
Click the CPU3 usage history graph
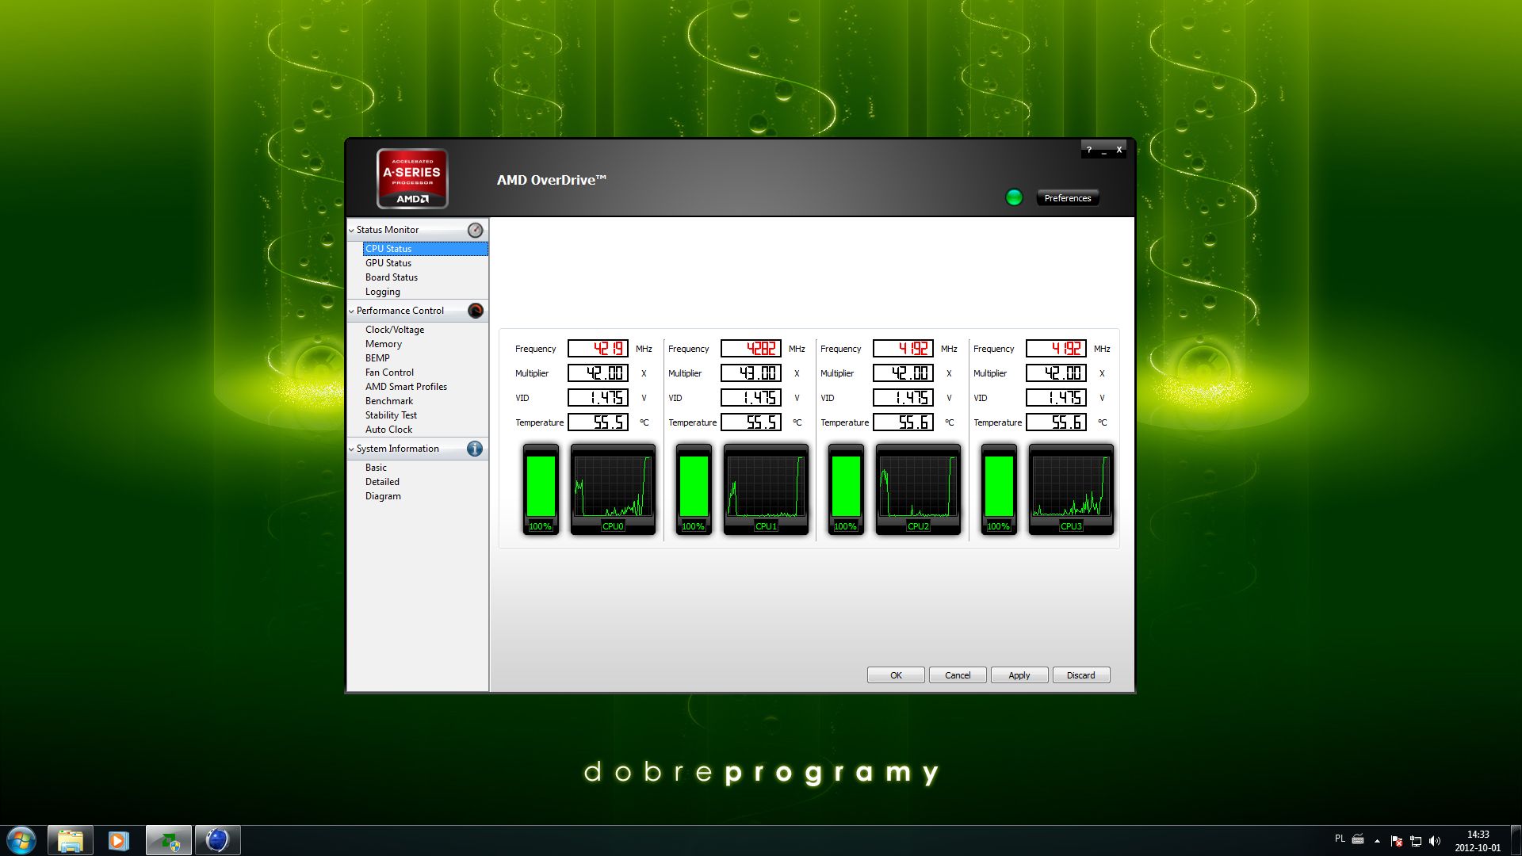1071,487
